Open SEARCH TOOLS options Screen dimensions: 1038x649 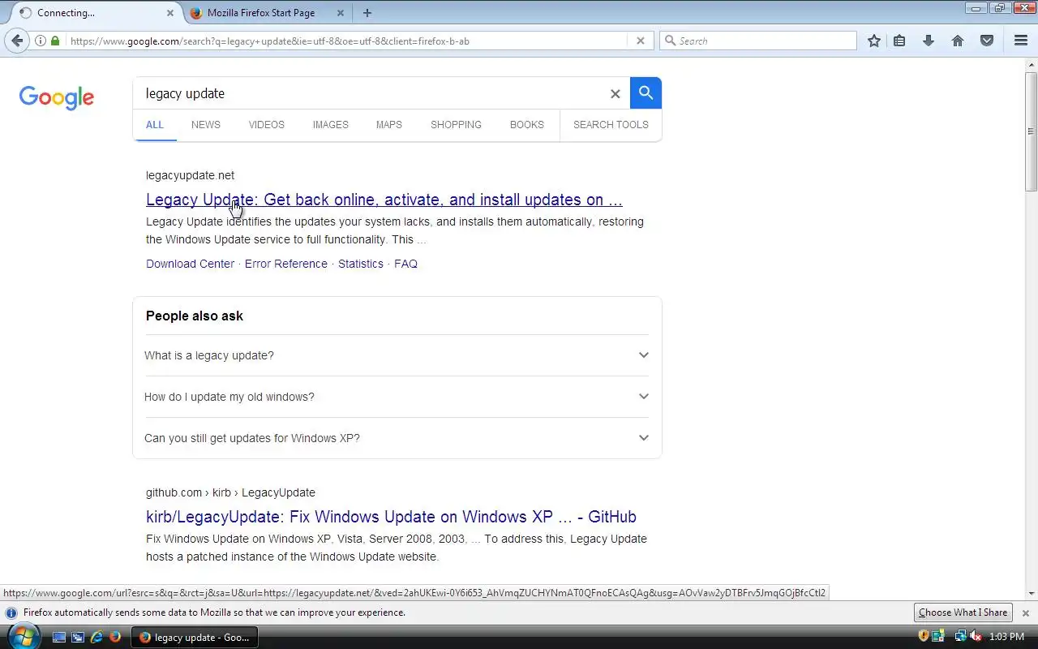pyautogui.click(x=611, y=125)
